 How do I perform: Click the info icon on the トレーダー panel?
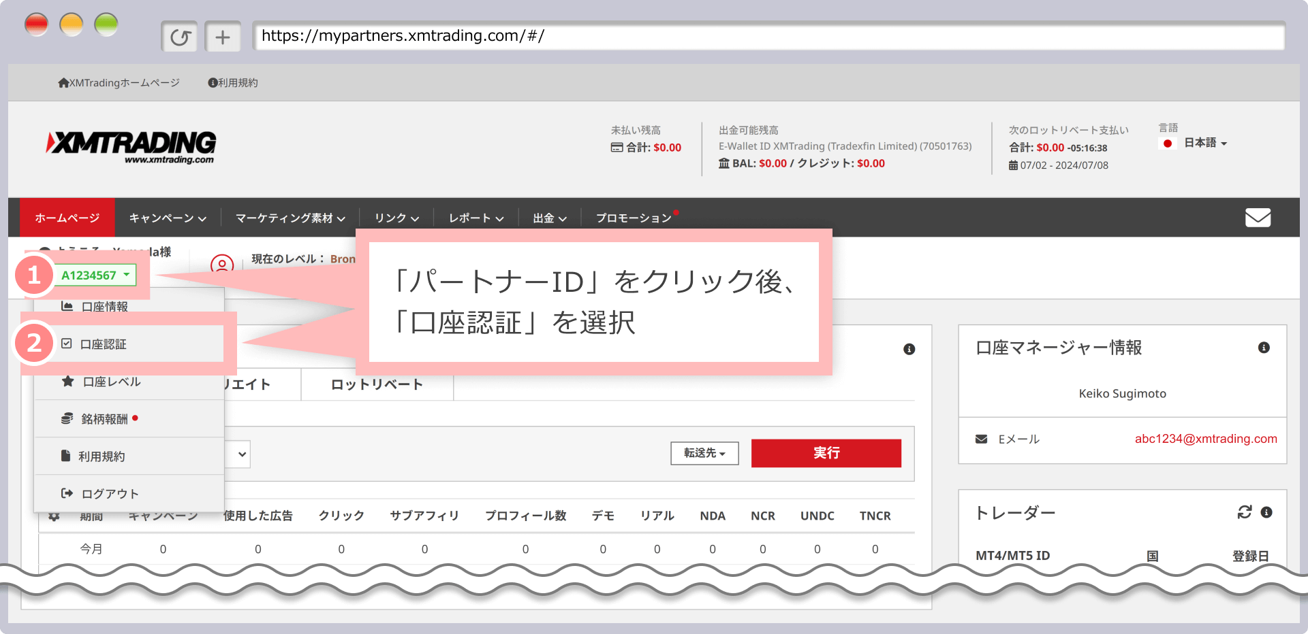tap(1266, 512)
